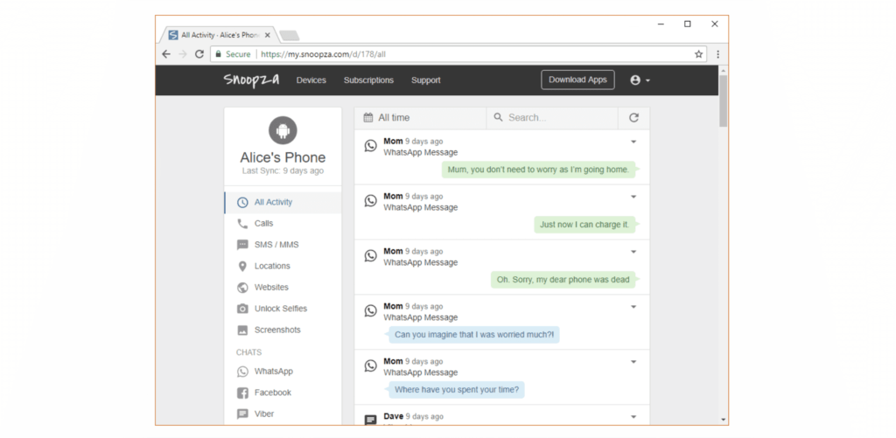Open the Facebook chat icon in sidebar
The height and width of the screenshot is (438, 896).
[243, 393]
